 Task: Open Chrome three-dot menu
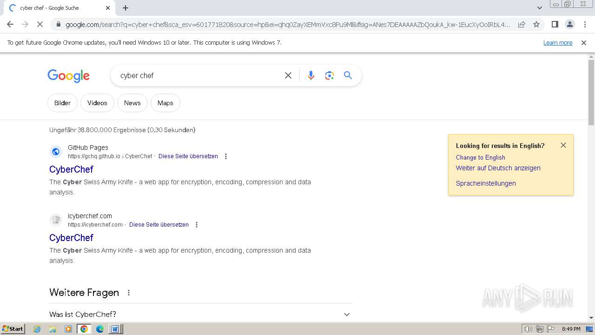(585, 24)
